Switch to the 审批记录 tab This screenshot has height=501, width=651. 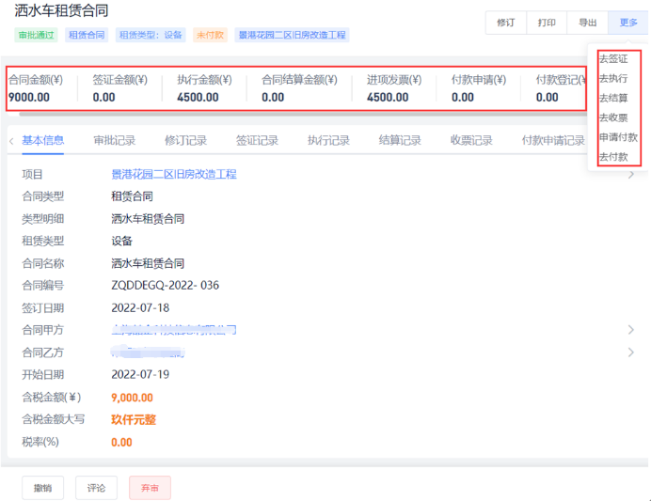point(114,141)
